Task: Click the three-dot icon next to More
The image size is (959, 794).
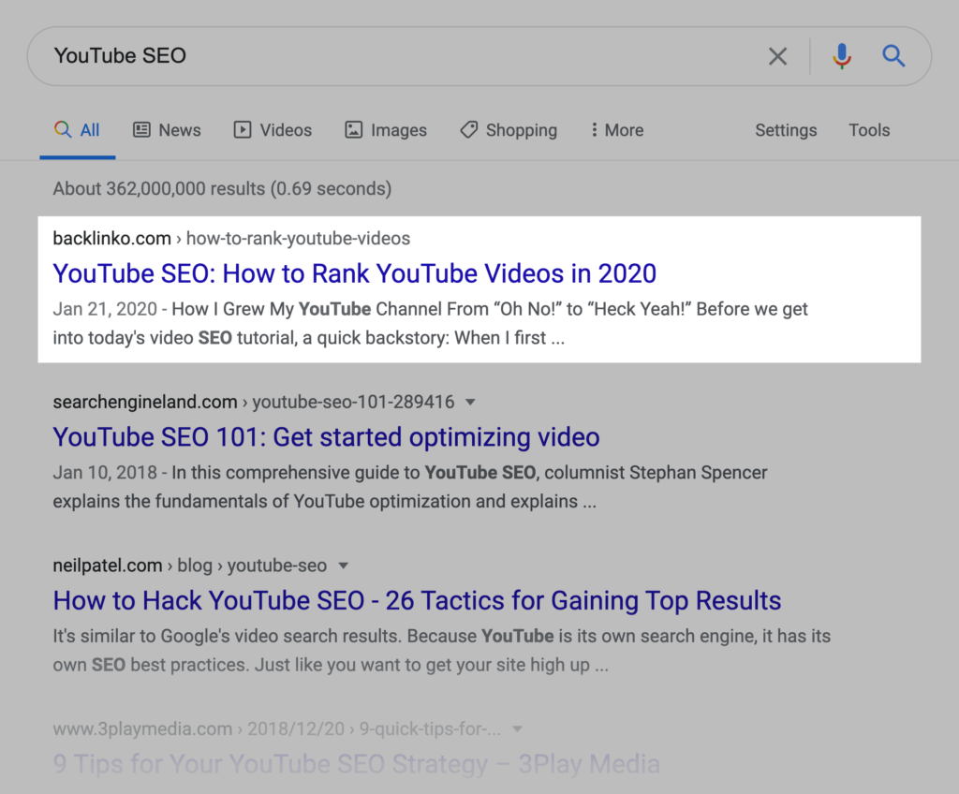Action: [x=597, y=129]
